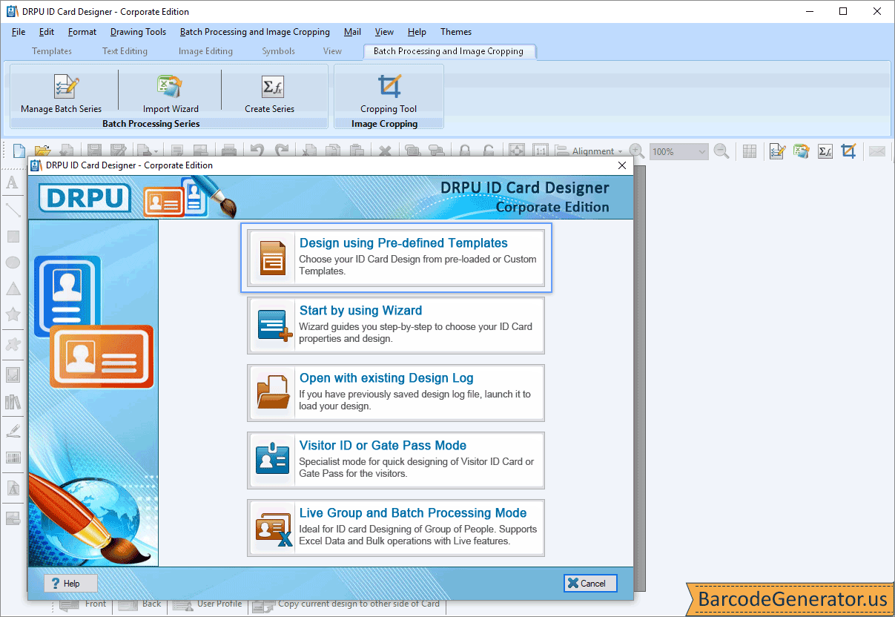The height and width of the screenshot is (617, 895).
Task: Select the Triangle tool in the left sidebar
Action: (x=13, y=288)
